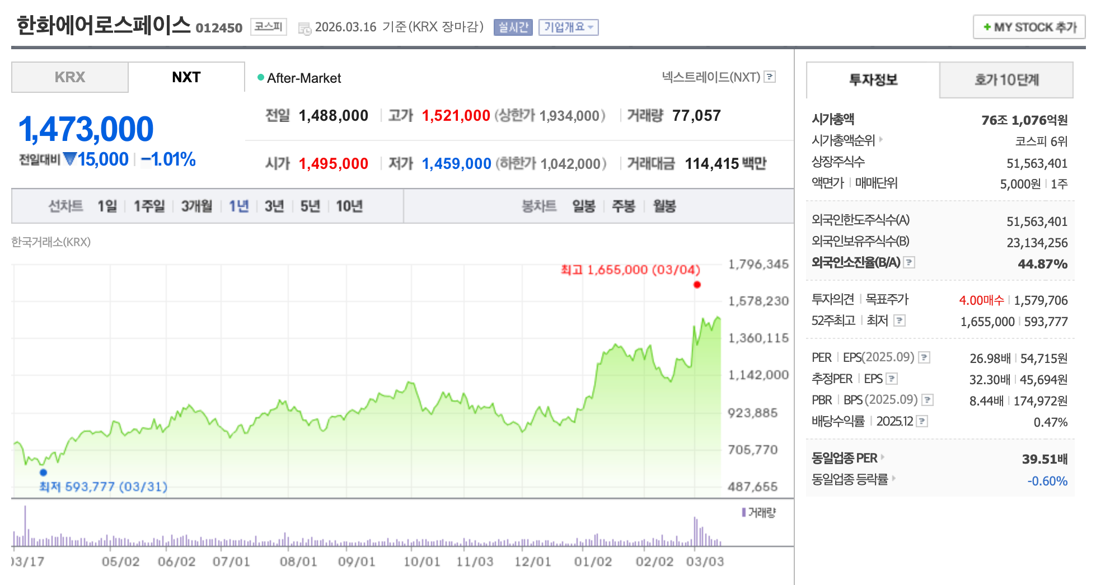
Task: Click the current price 1,473,000
Action: click(x=86, y=129)
